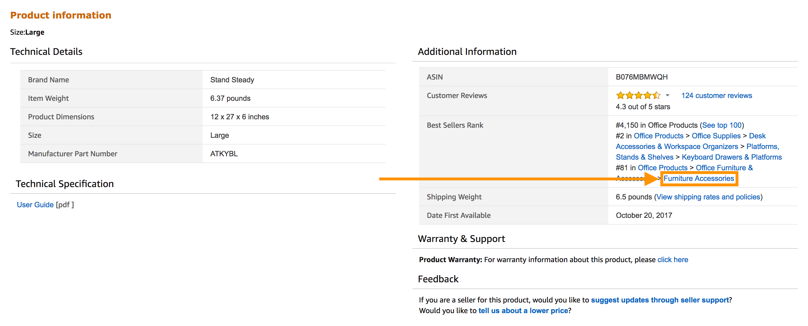Open Keyboard Drawers & Platforms category
This screenshot has width=808, height=326.
731,157
